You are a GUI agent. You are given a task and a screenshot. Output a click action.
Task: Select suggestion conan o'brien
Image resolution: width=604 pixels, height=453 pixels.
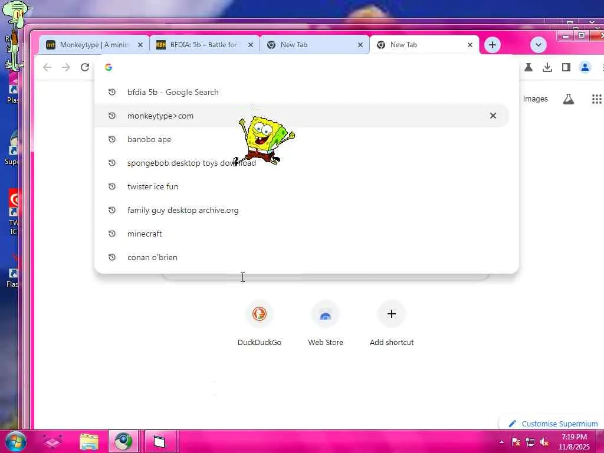(x=301, y=257)
